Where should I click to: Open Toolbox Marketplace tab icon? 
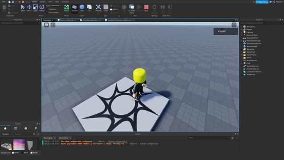coord(5,128)
